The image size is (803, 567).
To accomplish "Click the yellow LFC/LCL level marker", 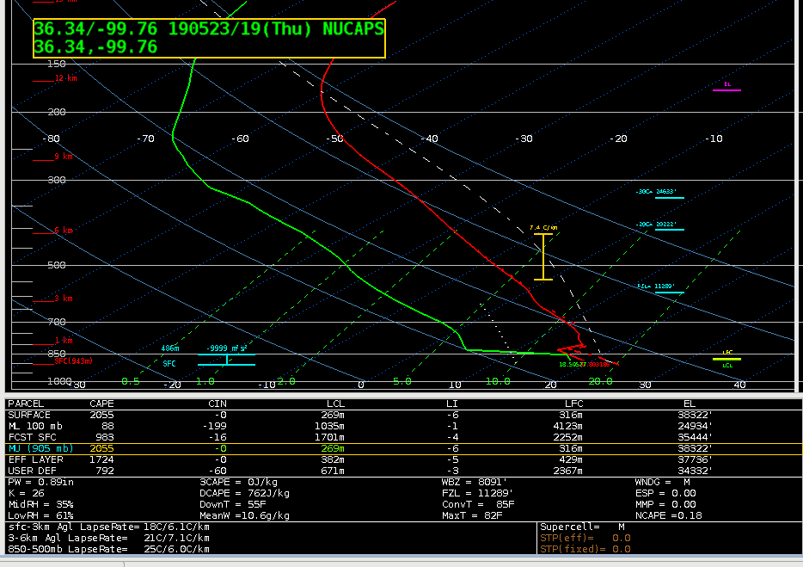I will click(x=726, y=359).
